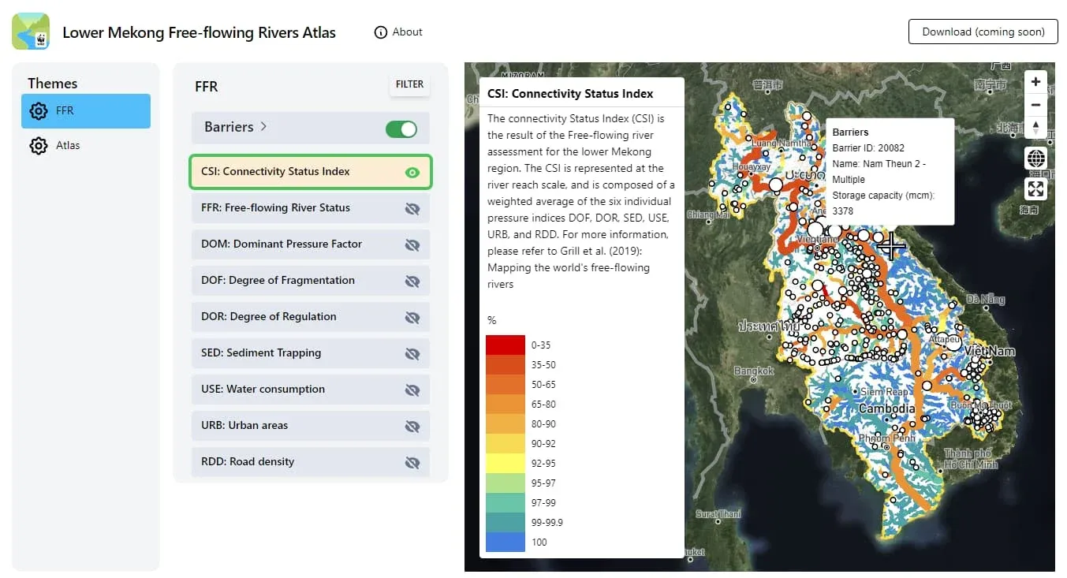This screenshot has width=1067, height=578.
Task: Click the FILTER button
Action: pos(409,84)
